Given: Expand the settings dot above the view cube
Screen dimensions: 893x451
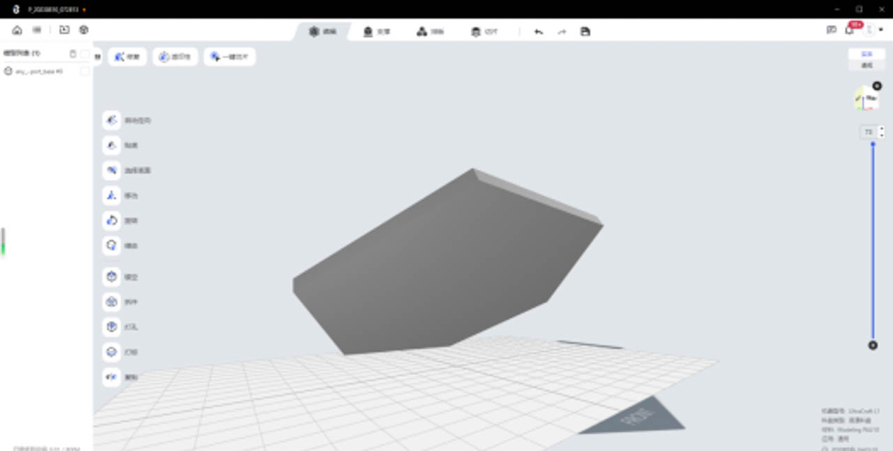Looking at the screenshot, I should [877, 86].
